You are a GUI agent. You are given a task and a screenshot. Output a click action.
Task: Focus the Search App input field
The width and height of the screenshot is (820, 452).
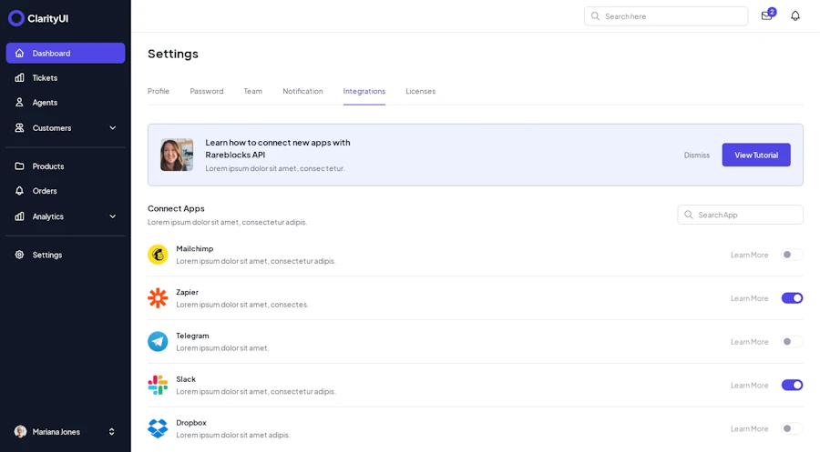pyautogui.click(x=740, y=215)
